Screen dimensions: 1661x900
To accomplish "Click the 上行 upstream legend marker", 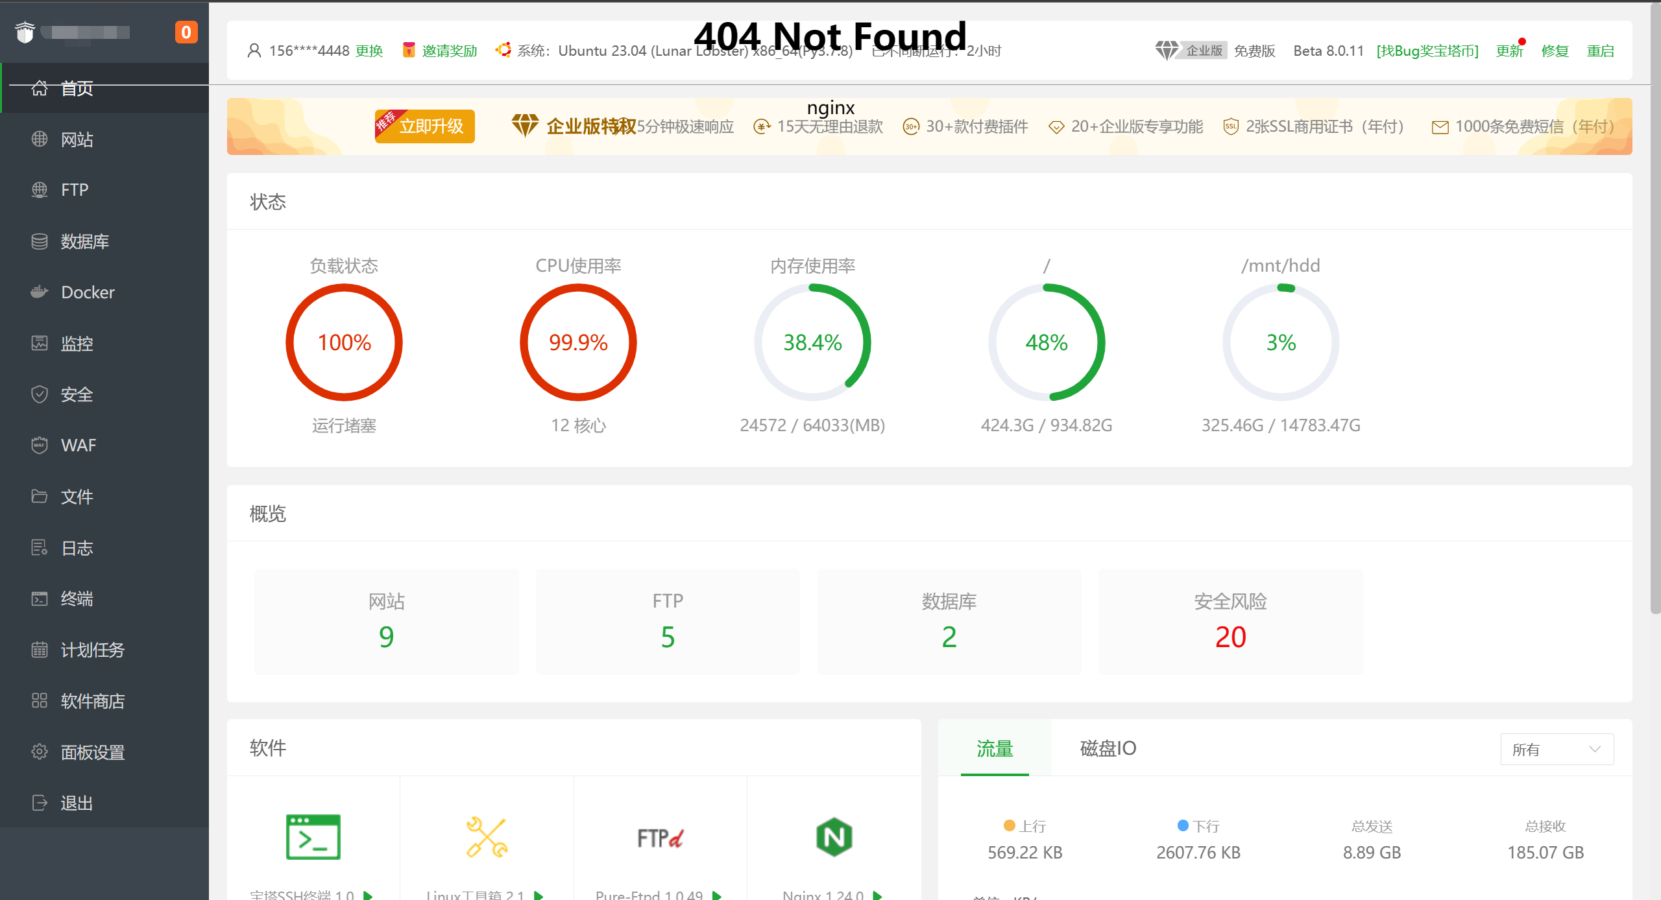I will coord(1009,825).
